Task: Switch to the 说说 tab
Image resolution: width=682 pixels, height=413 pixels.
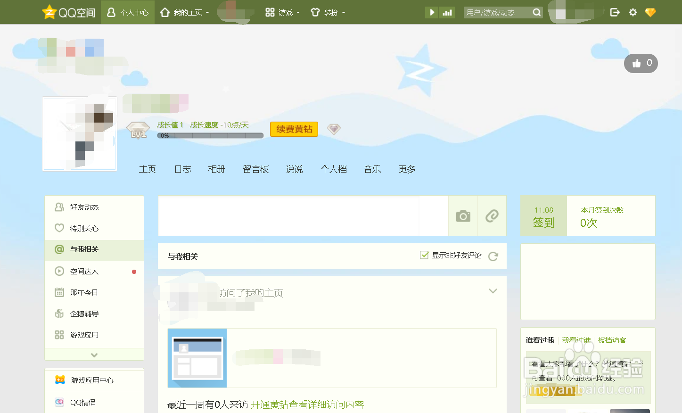Action: (294, 169)
